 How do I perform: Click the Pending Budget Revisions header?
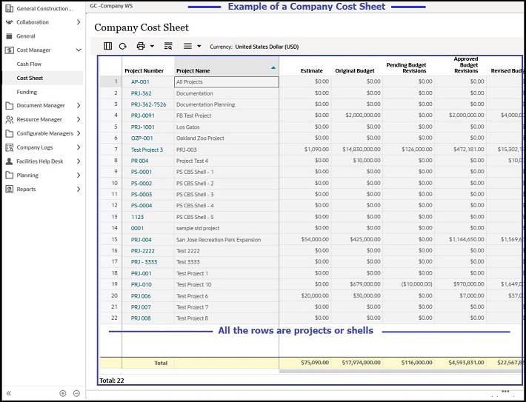point(406,67)
